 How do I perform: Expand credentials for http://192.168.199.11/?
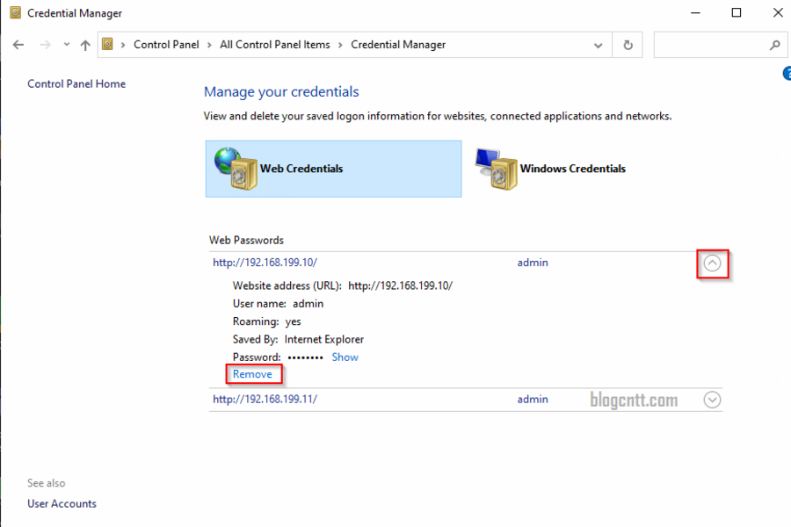tap(712, 399)
